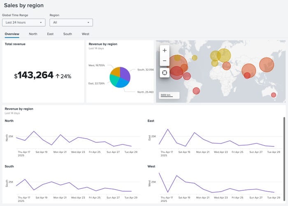Select the Overview tab
Screen dimensions: 288x206
[12, 34]
